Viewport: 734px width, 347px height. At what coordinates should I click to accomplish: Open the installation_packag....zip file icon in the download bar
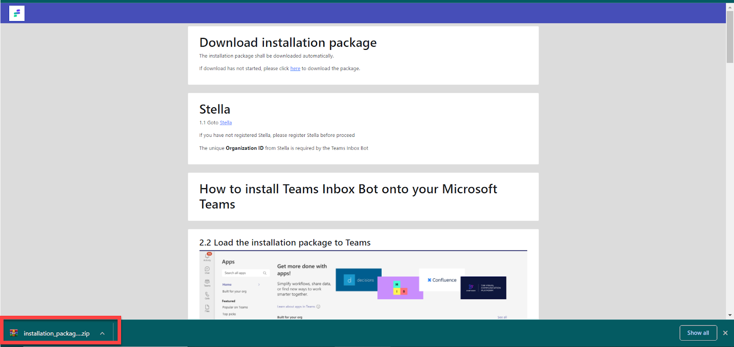click(14, 333)
